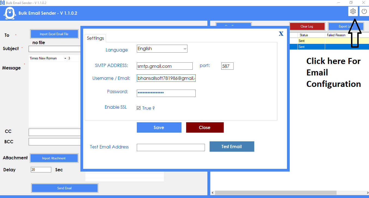This screenshot has height=198, width=369.
Task: Toggle the Enable SSL True checkbox
Action: tap(139, 108)
